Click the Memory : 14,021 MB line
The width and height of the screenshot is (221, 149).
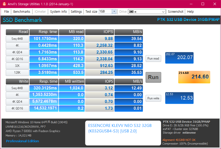point(18,136)
